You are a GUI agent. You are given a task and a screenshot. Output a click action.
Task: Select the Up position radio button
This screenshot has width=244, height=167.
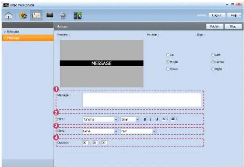(x=168, y=55)
